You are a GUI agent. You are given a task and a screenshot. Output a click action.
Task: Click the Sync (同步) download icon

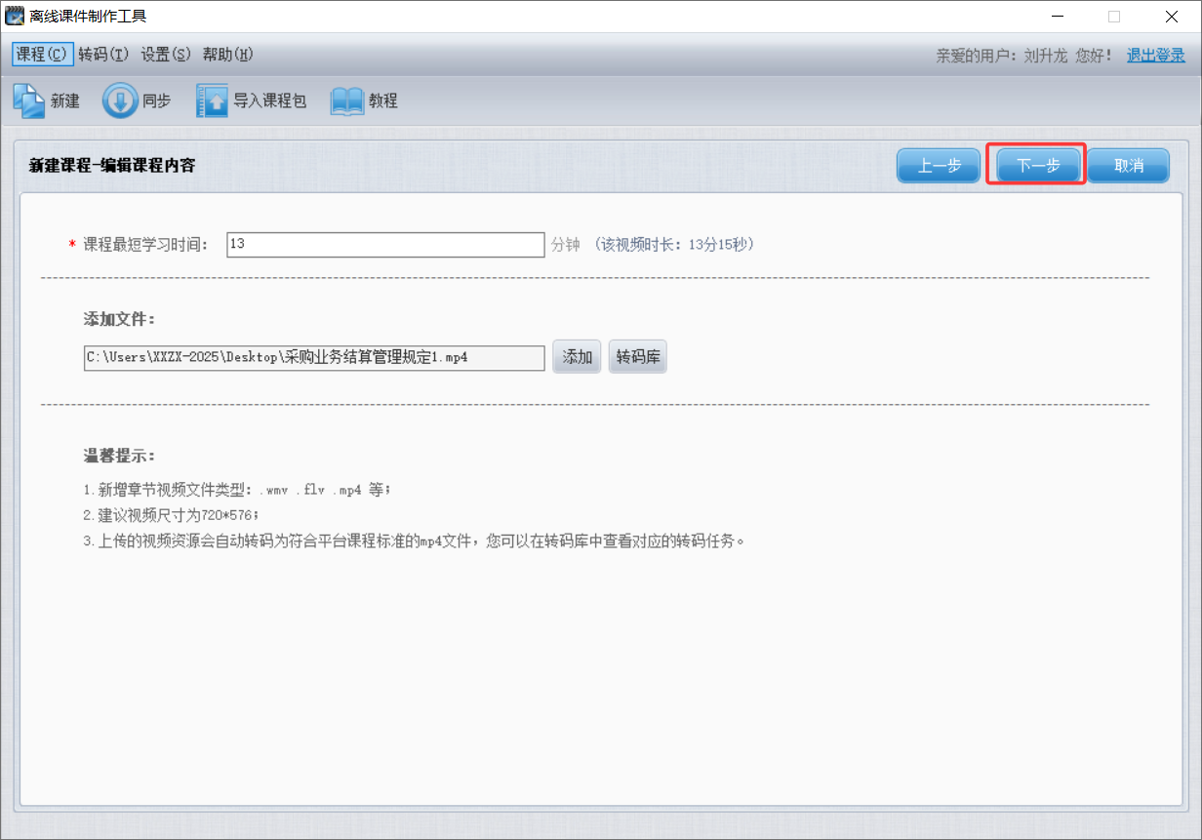tap(120, 100)
